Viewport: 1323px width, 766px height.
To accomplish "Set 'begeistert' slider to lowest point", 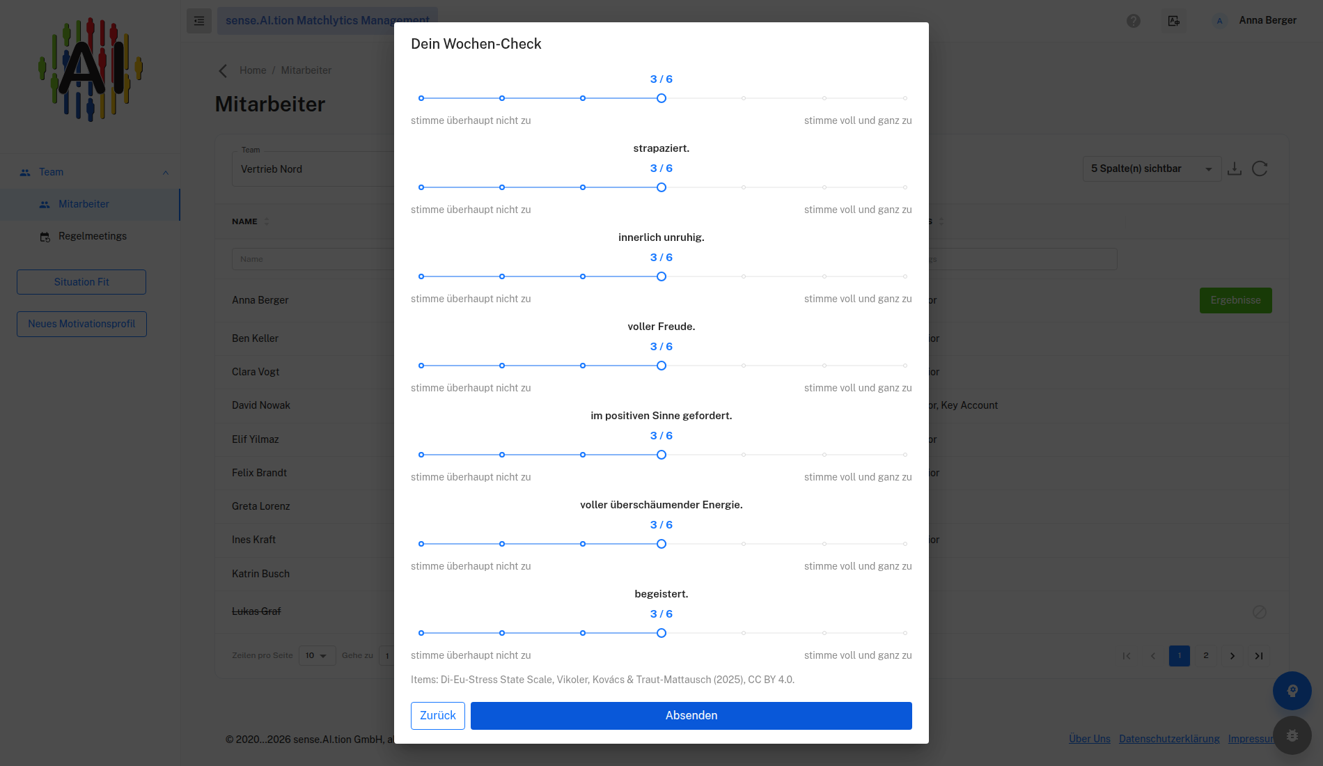I will pyautogui.click(x=421, y=633).
